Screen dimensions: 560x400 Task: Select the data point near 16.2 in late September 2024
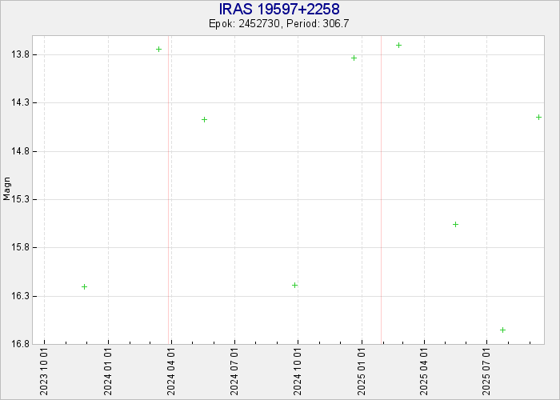(294, 285)
